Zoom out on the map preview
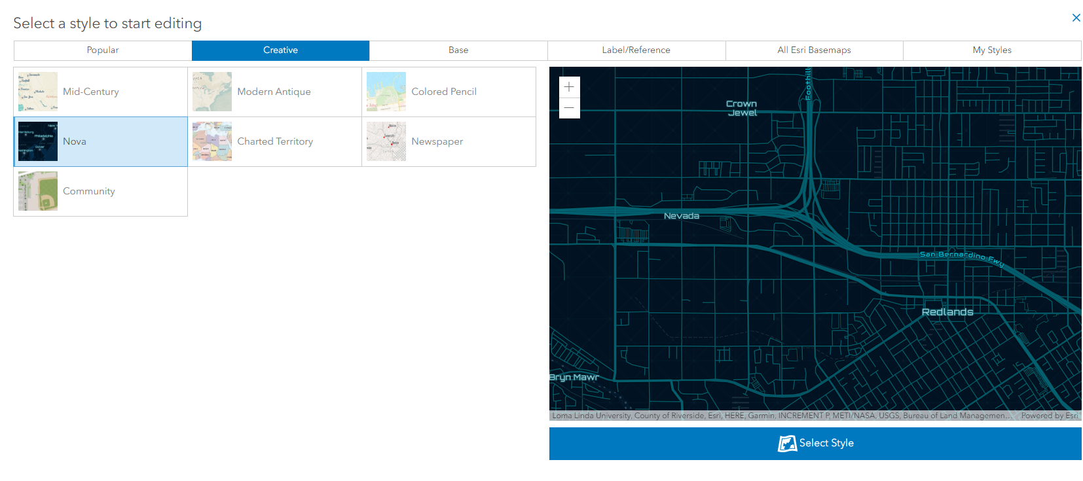This screenshot has height=481, width=1083. 569,108
